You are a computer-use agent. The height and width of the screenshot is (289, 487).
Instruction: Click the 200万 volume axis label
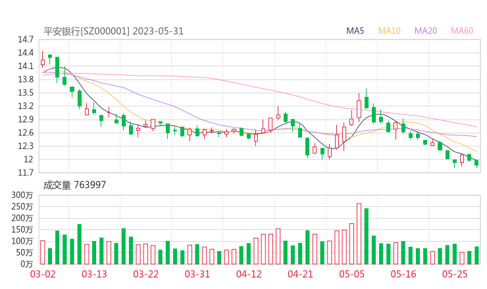click(x=22, y=218)
